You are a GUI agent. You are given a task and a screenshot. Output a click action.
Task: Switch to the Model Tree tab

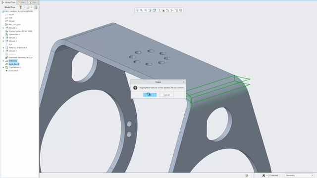8,2
